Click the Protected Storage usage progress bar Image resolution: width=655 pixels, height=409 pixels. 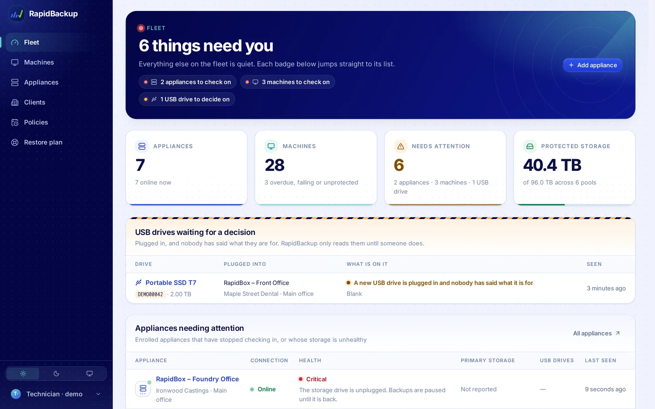coord(574,204)
